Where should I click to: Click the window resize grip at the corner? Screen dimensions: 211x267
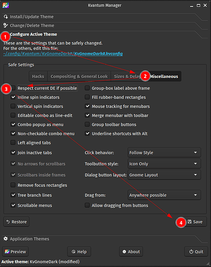(x=208, y=264)
